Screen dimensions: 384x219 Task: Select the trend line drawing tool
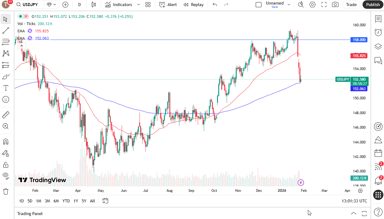pos(5,31)
